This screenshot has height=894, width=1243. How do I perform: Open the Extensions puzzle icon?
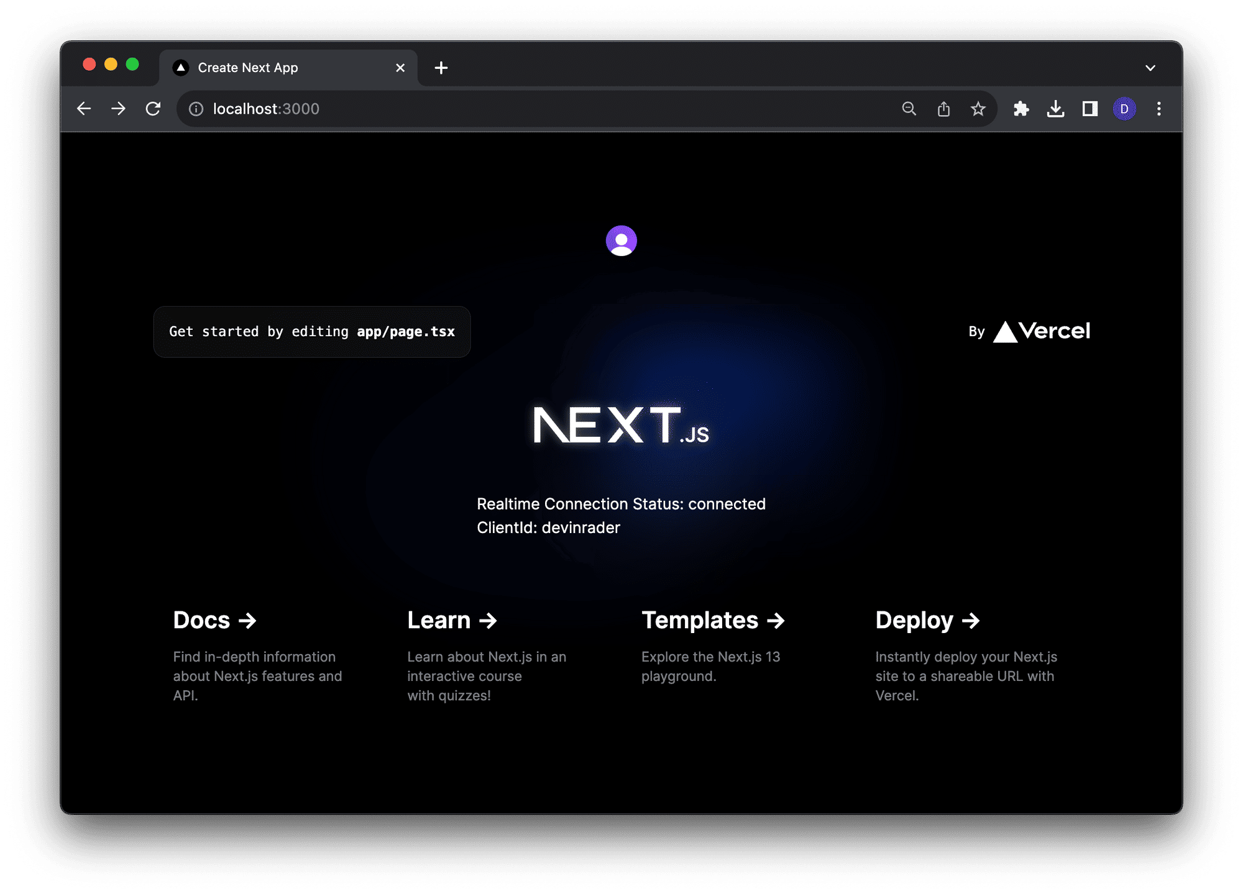coord(1021,109)
